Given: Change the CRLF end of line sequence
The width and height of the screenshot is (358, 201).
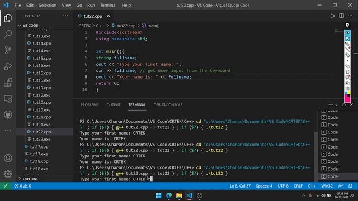Looking at the screenshot, I should pos(298,186).
